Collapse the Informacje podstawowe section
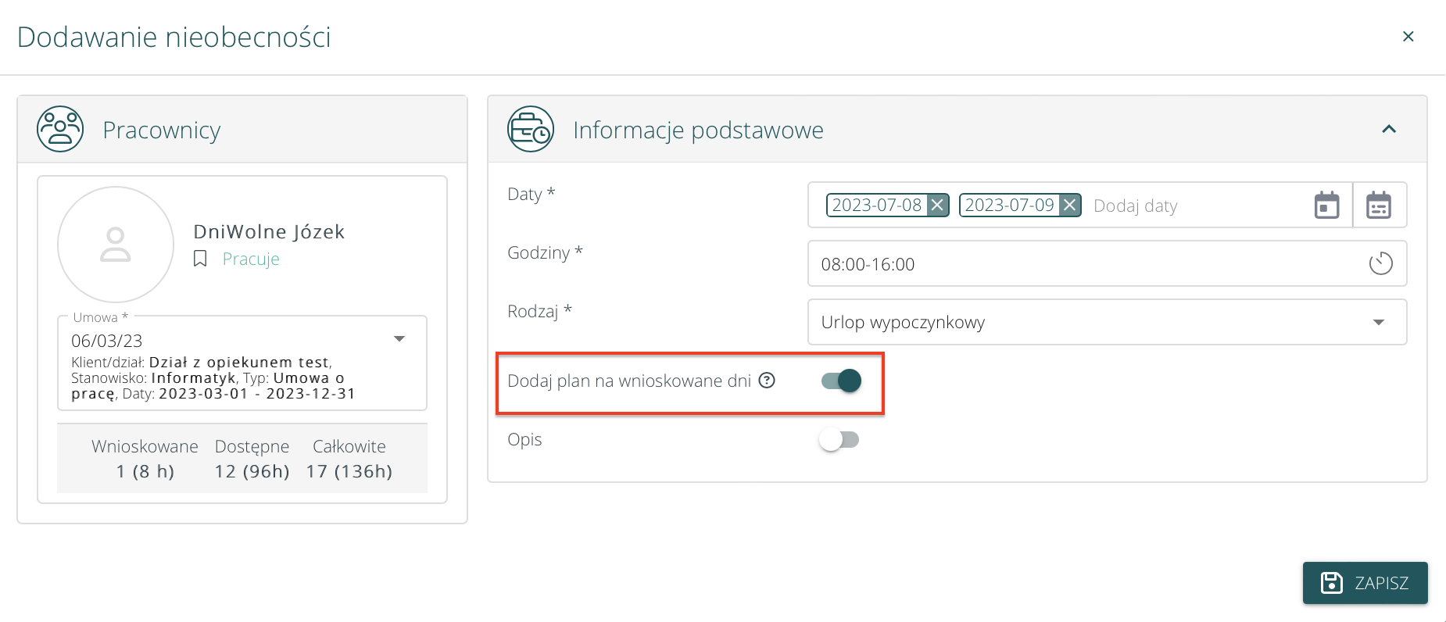1446x622 pixels. coord(1388,129)
